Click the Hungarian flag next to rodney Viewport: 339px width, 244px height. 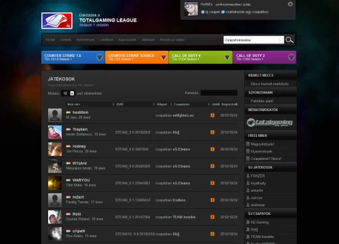tap(68, 146)
